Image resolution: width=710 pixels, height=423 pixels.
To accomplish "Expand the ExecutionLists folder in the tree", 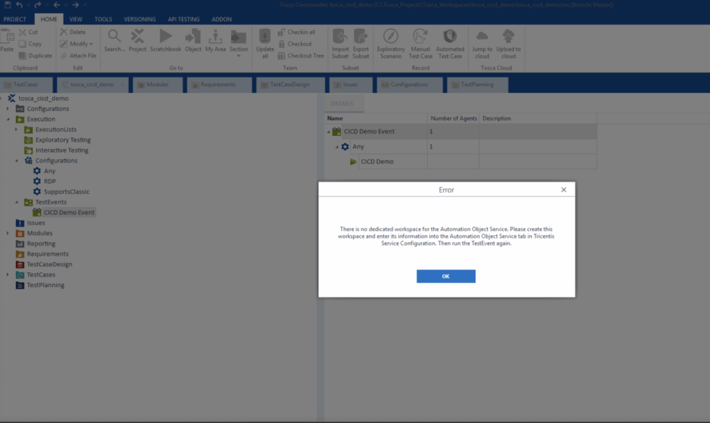I will click(x=17, y=130).
